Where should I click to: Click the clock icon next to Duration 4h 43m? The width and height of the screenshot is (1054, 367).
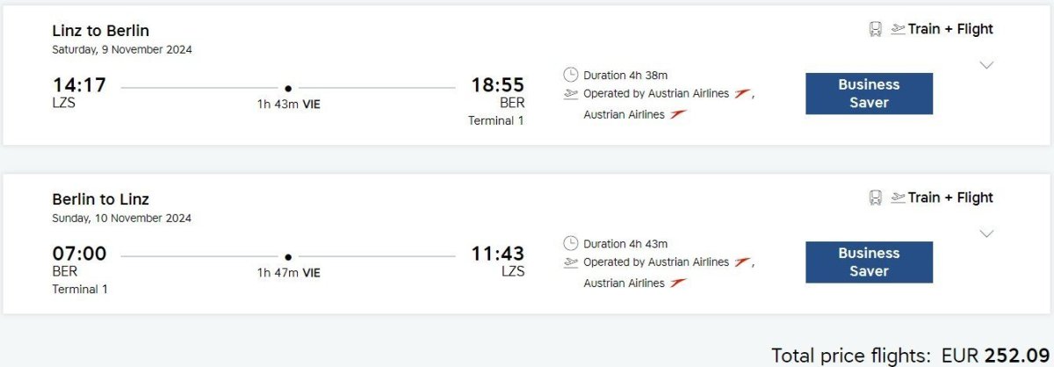click(x=571, y=243)
